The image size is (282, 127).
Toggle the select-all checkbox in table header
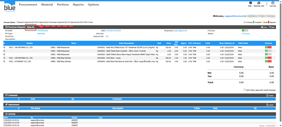tap(7, 43)
